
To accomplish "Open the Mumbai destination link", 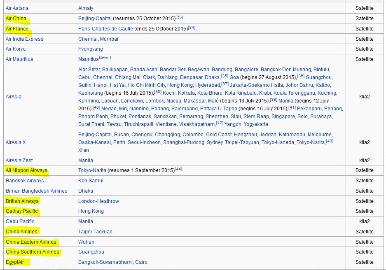I will [x=109, y=39].
